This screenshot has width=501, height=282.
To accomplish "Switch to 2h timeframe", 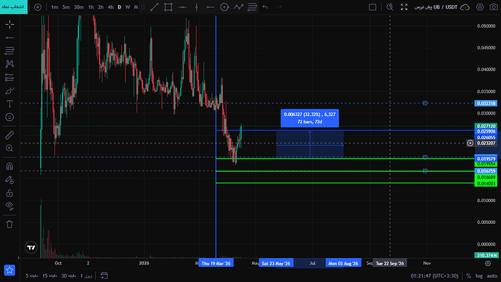I will click(101, 7).
